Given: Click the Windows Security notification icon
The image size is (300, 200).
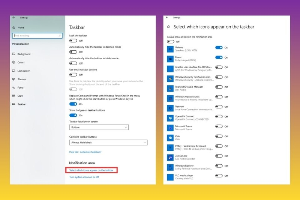Looking at the screenshot, I should click(170, 78).
